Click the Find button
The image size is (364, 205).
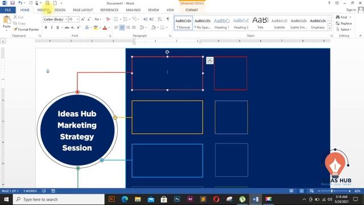(342, 17)
